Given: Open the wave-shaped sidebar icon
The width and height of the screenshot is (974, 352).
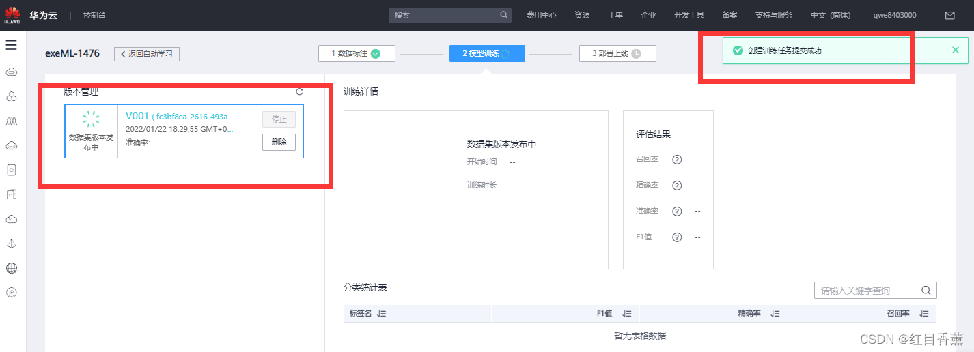Looking at the screenshot, I should pyautogui.click(x=11, y=121).
